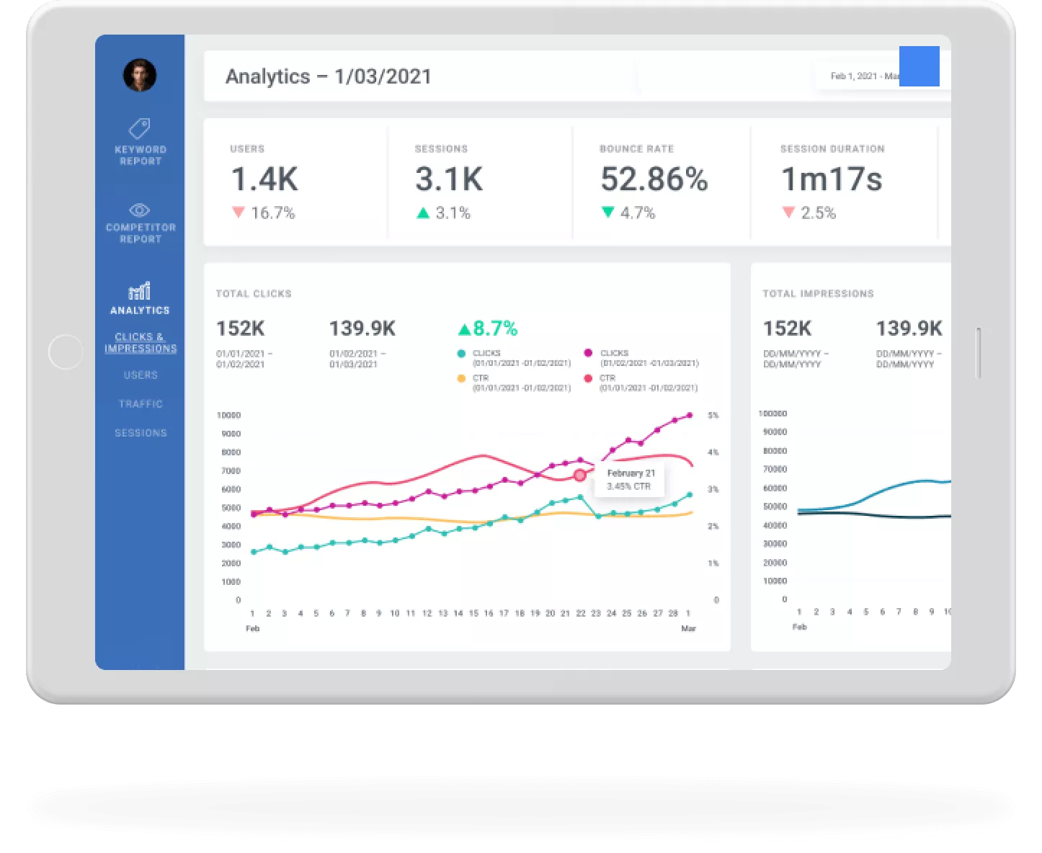Click the green 8.7% increase indicator
The width and height of the screenshot is (1042, 853).
point(488,329)
